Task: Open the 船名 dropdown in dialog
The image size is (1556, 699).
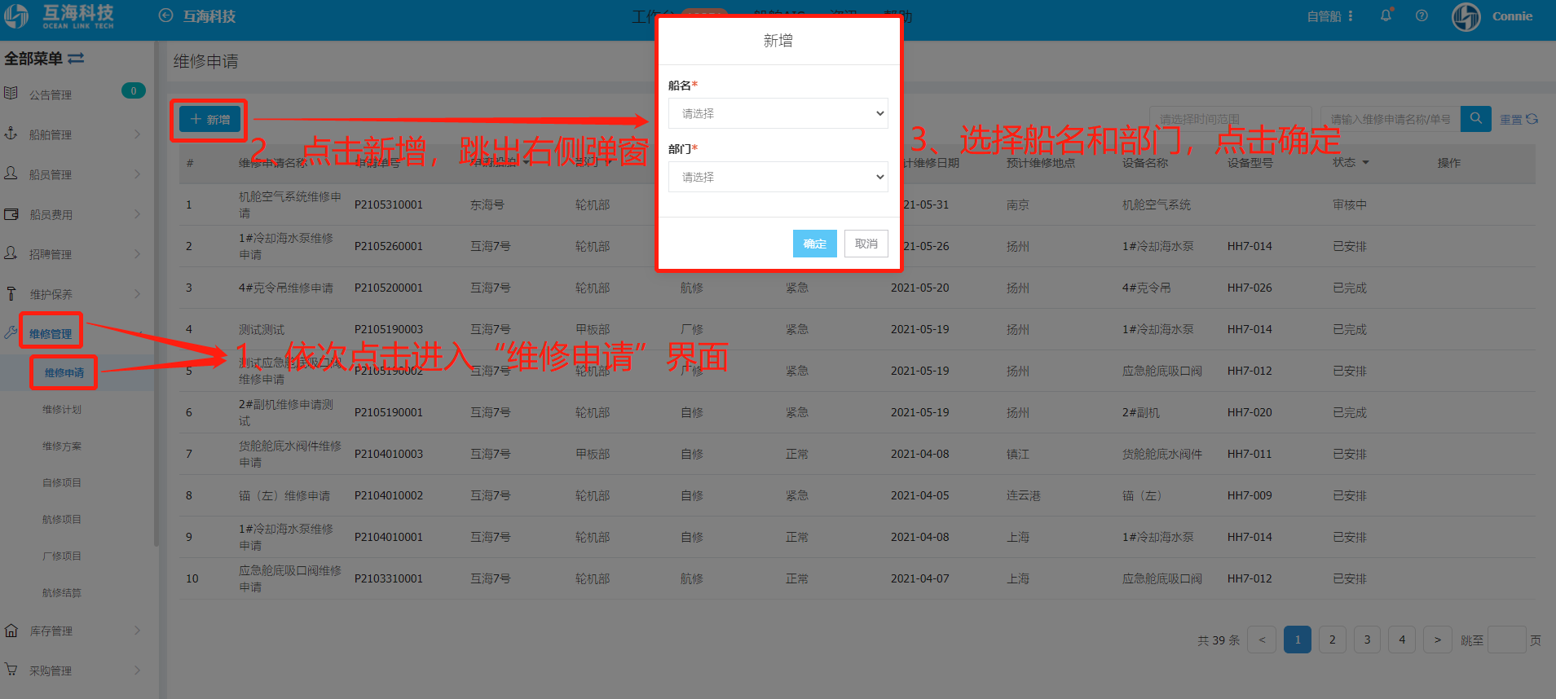Action: coord(778,113)
